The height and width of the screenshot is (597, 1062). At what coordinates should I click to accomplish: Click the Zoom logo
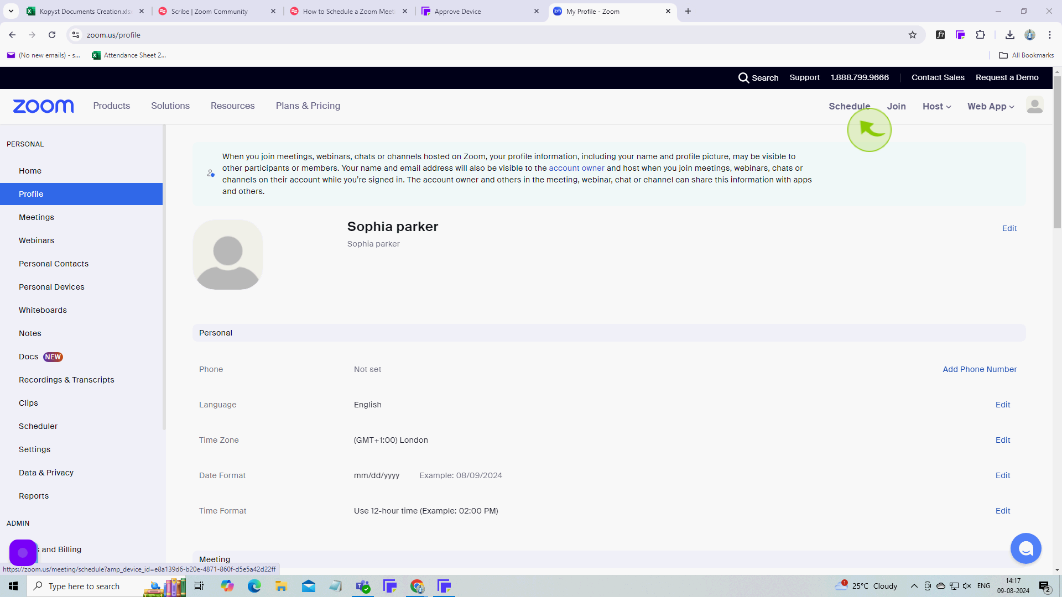pos(43,106)
